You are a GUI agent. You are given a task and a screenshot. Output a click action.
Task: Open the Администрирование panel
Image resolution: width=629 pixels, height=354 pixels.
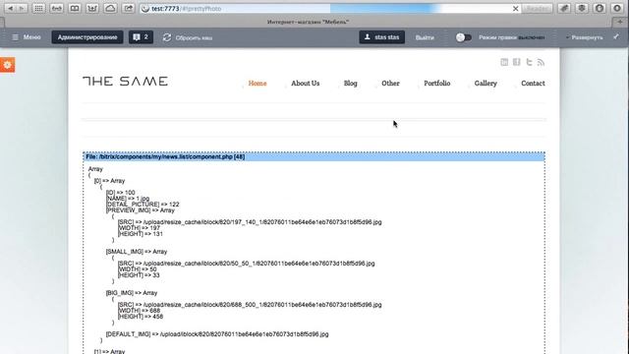click(x=87, y=37)
